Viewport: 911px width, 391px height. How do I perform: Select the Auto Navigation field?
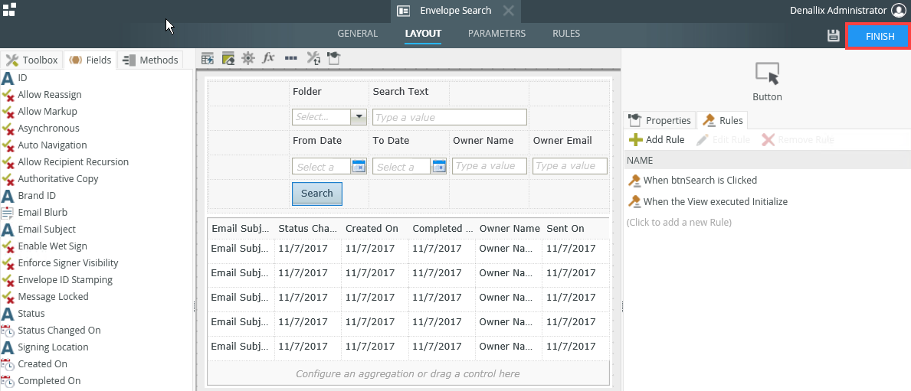pos(52,145)
